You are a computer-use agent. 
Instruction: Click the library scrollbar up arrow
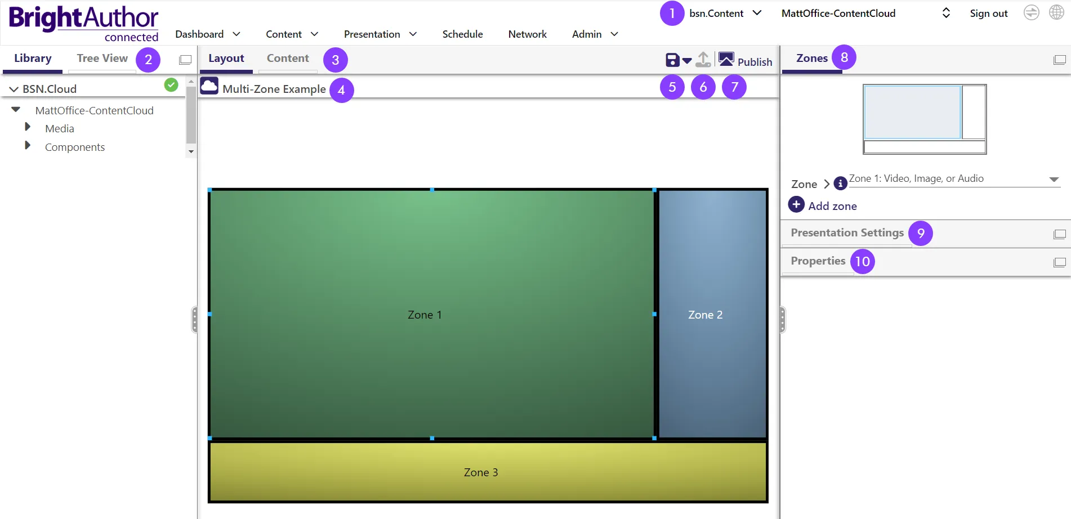point(191,82)
